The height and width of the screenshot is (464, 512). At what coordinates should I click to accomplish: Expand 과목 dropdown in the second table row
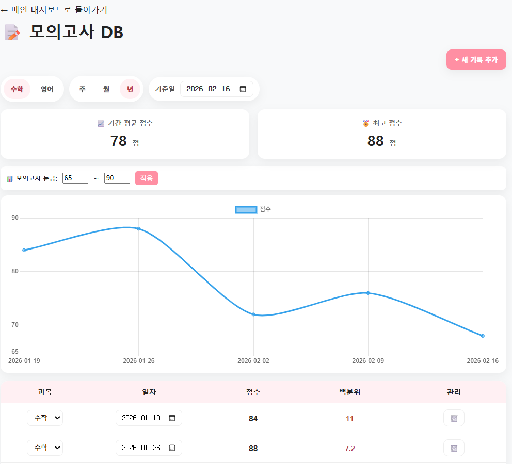click(45, 448)
